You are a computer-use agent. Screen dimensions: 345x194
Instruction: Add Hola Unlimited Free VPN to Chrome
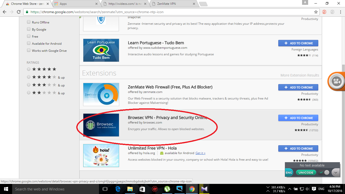[298, 149]
